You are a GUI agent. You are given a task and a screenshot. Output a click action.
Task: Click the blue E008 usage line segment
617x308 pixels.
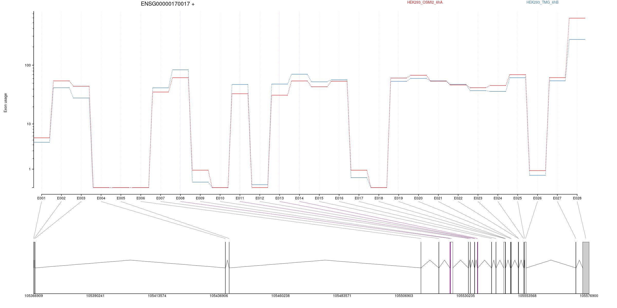coord(180,70)
